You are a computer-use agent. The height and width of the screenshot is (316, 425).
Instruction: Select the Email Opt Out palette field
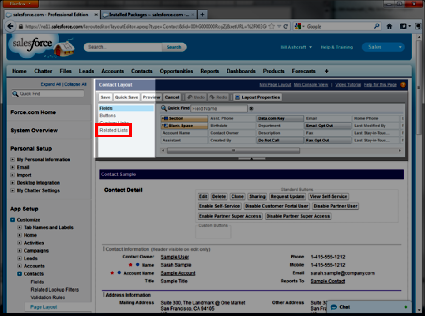click(x=328, y=126)
